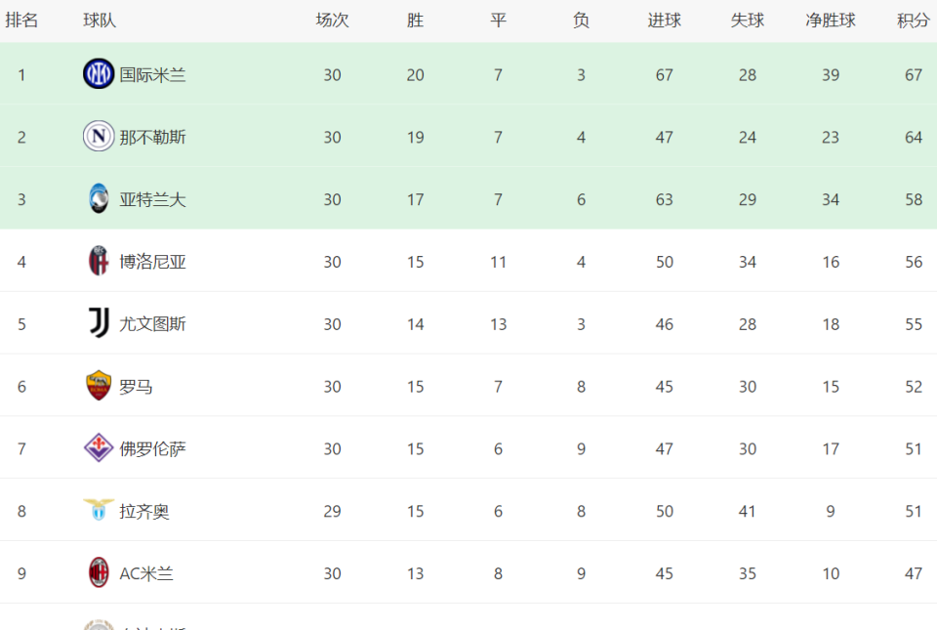Image resolution: width=937 pixels, height=630 pixels.
Task: Click the AC Milan club badge
Action: pyautogui.click(x=99, y=572)
